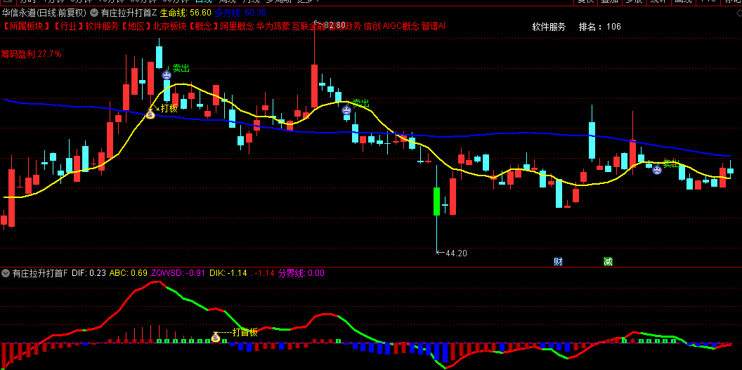Select the red candle reaching the 82.80 high
The height and width of the screenshot is (370, 742).
point(314,86)
